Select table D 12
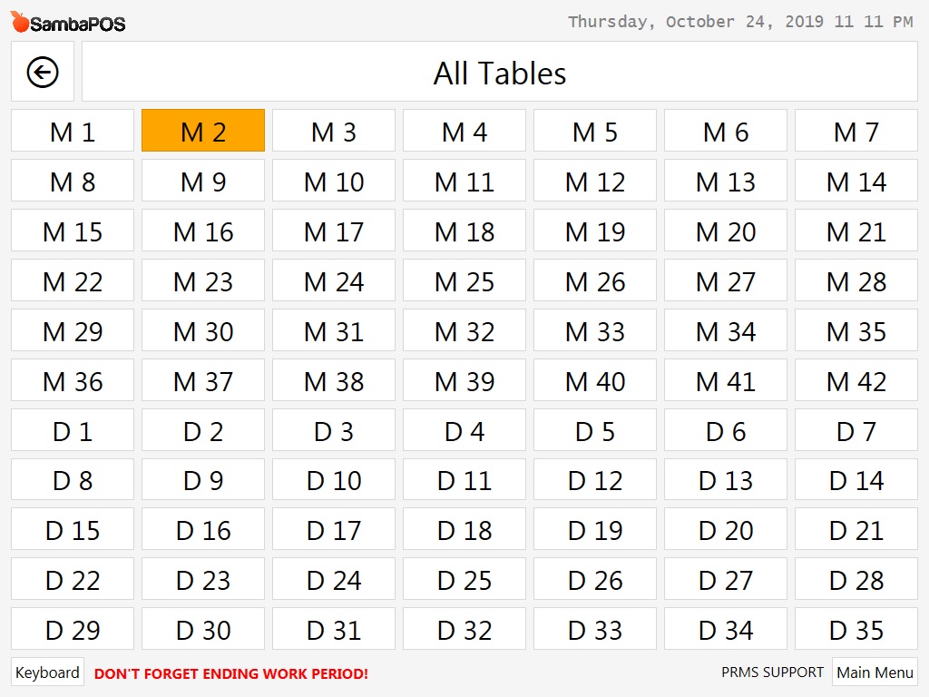 [594, 480]
